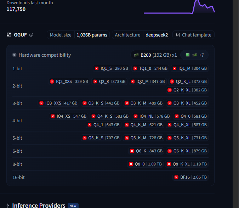Click the 4-bit row label
The image size is (239, 208).
click(17, 120)
